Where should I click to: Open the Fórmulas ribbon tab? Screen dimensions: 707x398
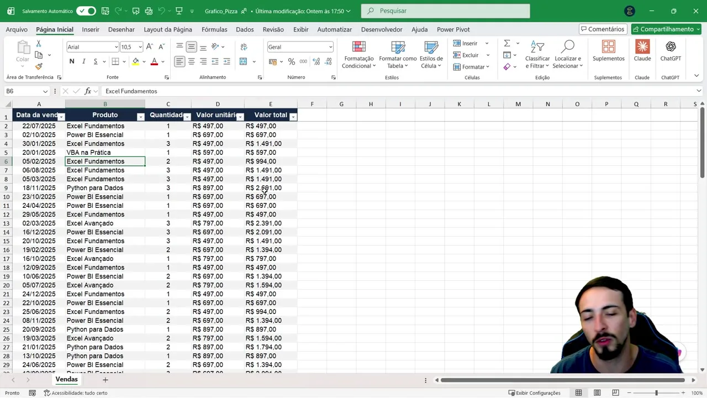(x=214, y=29)
